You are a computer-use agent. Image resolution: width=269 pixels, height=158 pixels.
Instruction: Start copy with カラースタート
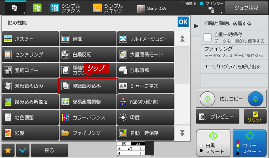250,143
